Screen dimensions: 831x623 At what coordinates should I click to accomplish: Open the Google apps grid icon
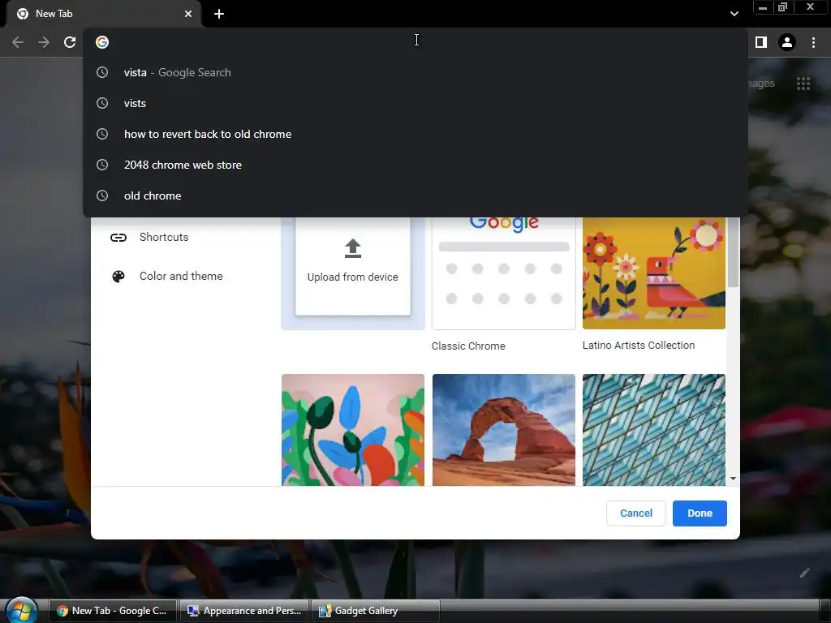(803, 84)
